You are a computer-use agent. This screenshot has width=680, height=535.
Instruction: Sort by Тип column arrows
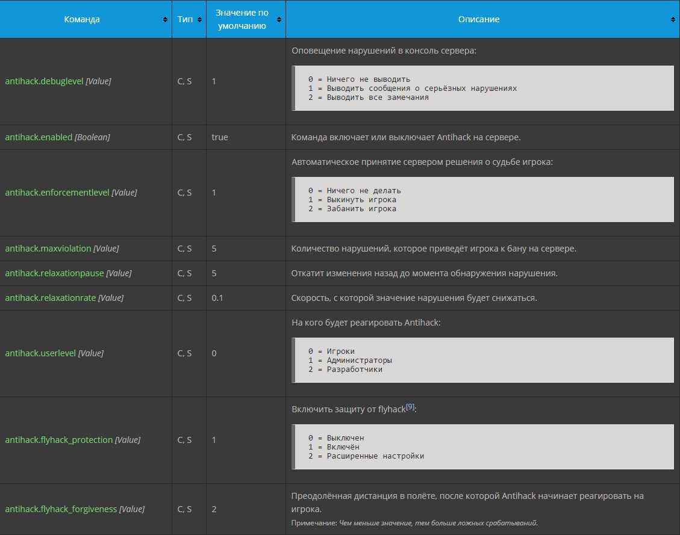(199, 19)
